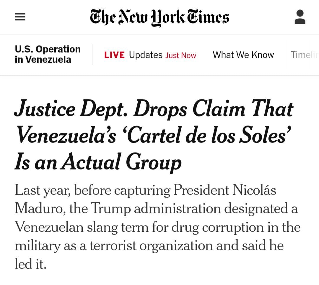Open the U.S. Operation in Venezuela section

(48, 54)
